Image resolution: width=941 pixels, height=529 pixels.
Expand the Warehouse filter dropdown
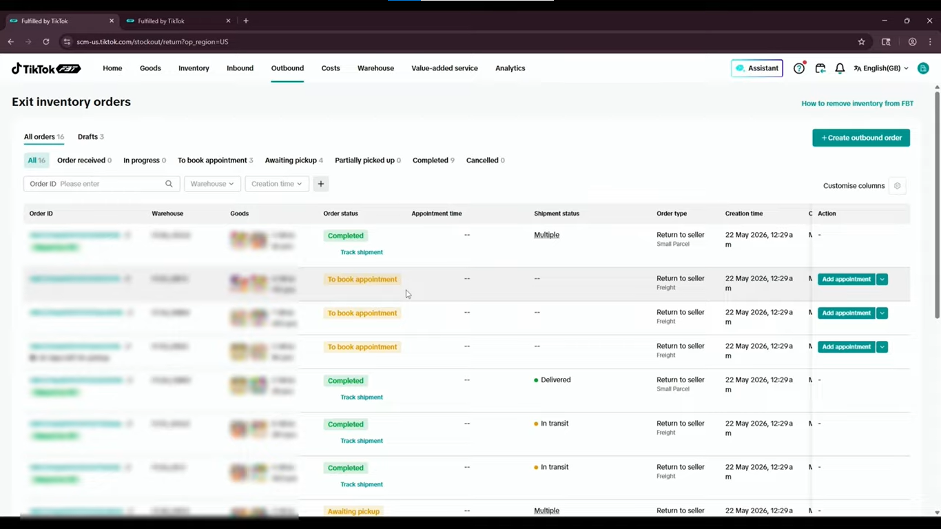click(212, 184)
